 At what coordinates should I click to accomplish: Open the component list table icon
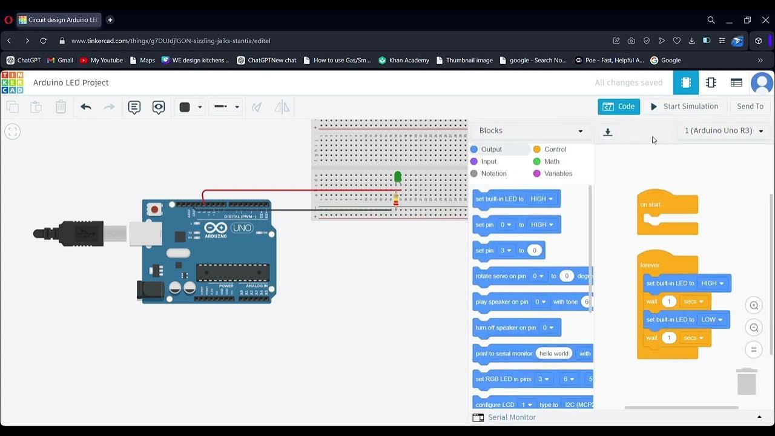[x=736, y=82]
